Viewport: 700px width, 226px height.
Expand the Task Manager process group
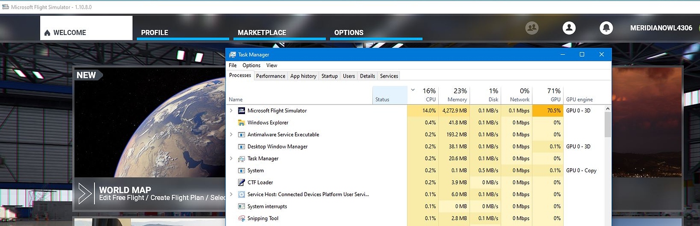pyautogui.click(x=231, y=159)
